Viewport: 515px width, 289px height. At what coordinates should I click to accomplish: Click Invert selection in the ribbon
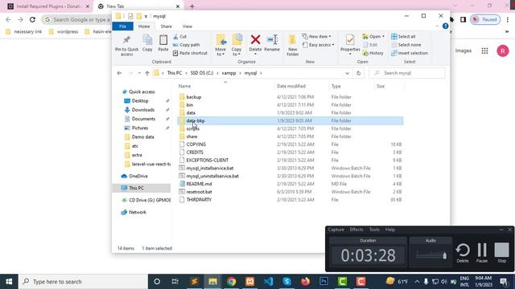point(410,53)
